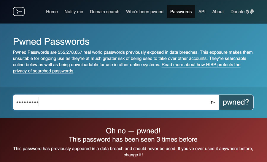Image resolution: width=267 pixels, height=162 pixels.
Task: Click the seen 3 times before message
Action: [133, 139]
